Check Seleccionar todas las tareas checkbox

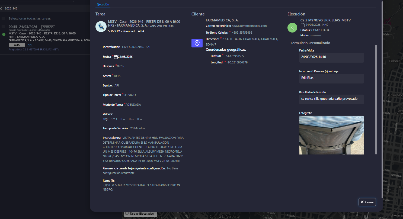tap(4, 19)
